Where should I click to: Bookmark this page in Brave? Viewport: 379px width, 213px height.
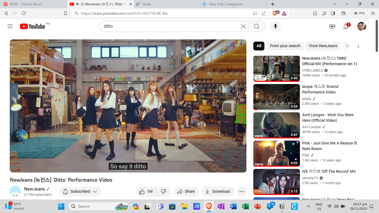tap(65, 13)
